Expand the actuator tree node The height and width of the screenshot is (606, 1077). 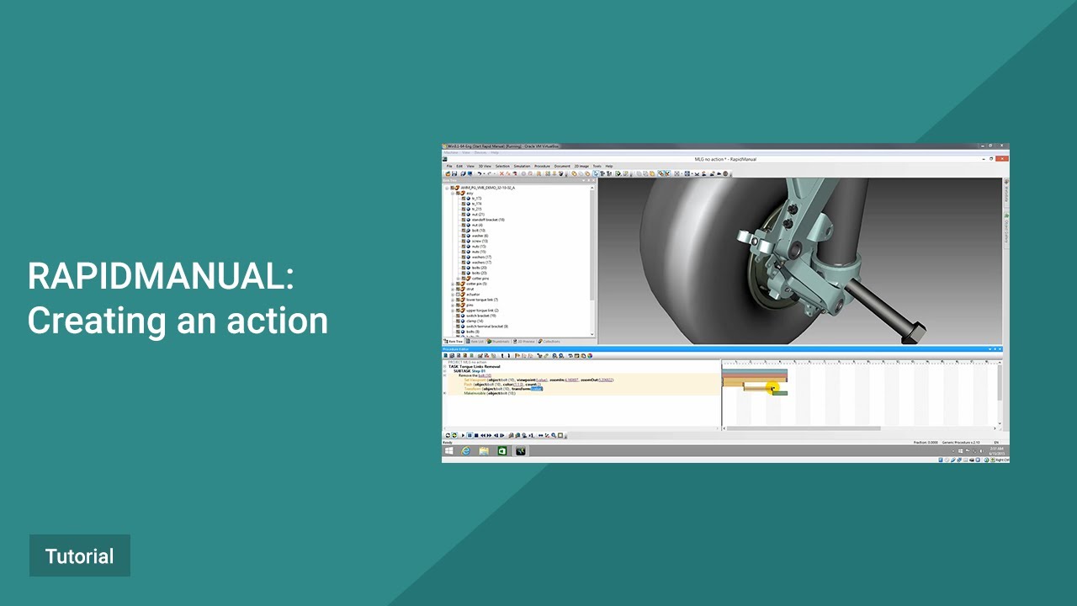tap(453, 295)
